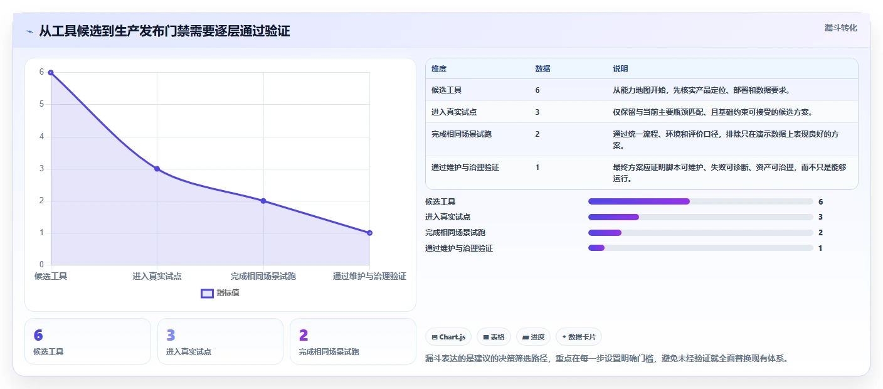The width and height of the screenshot is (883, 389).
Task: Click the footer note starting 漏斗表达的是
Action: point(606,359)
